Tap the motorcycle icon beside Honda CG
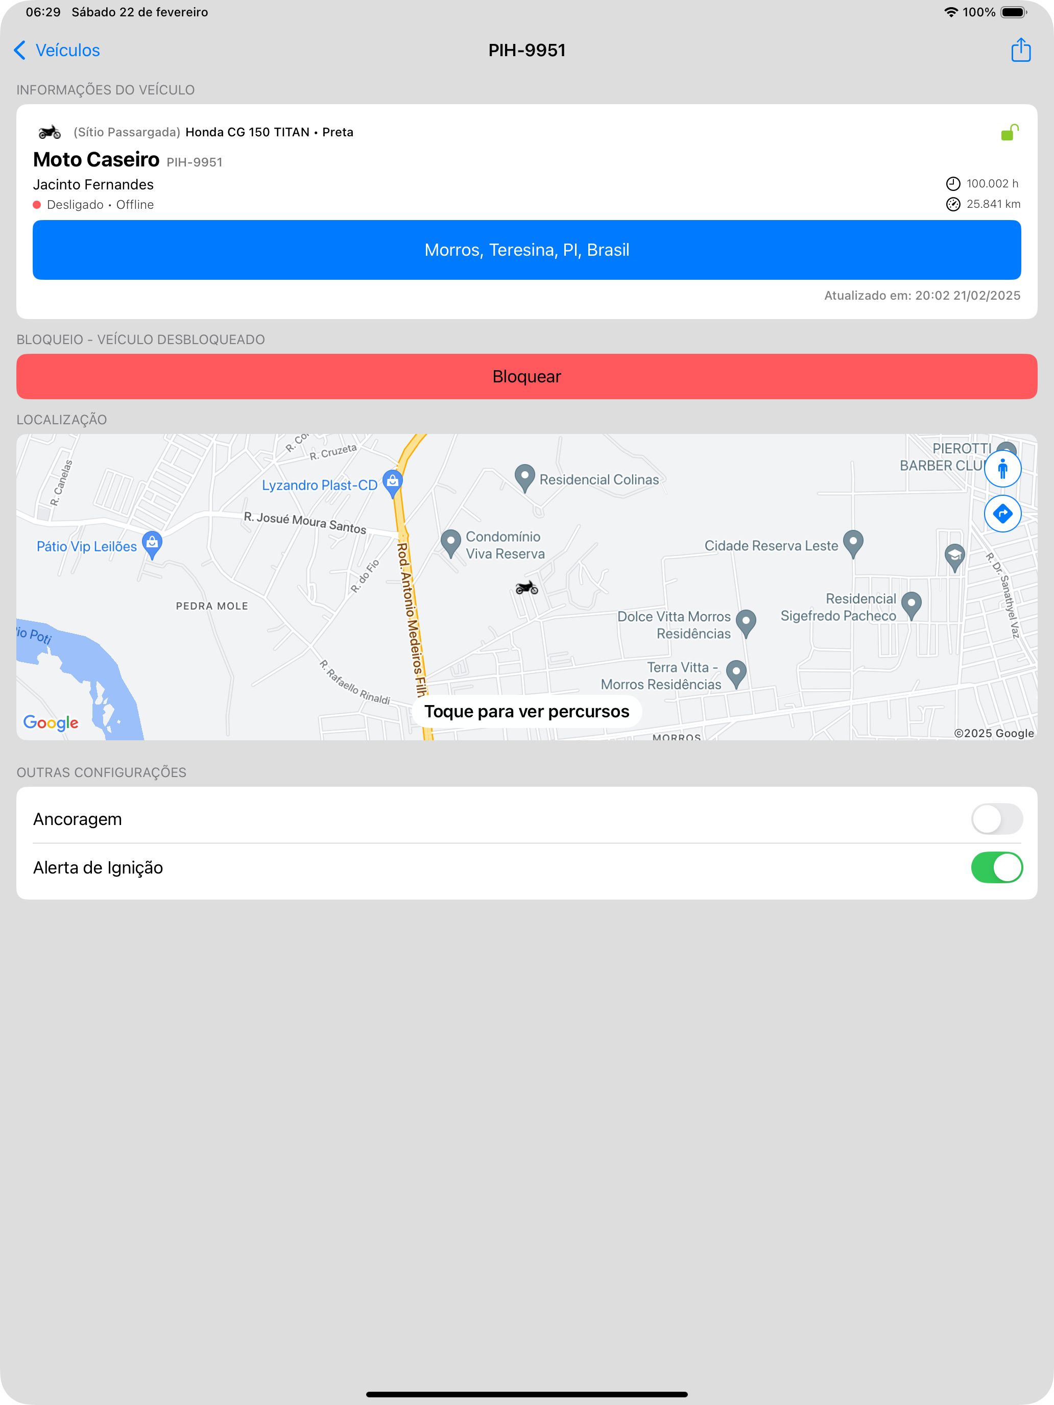This screenshot has height=1405, width=1054. tap(50, 132)
